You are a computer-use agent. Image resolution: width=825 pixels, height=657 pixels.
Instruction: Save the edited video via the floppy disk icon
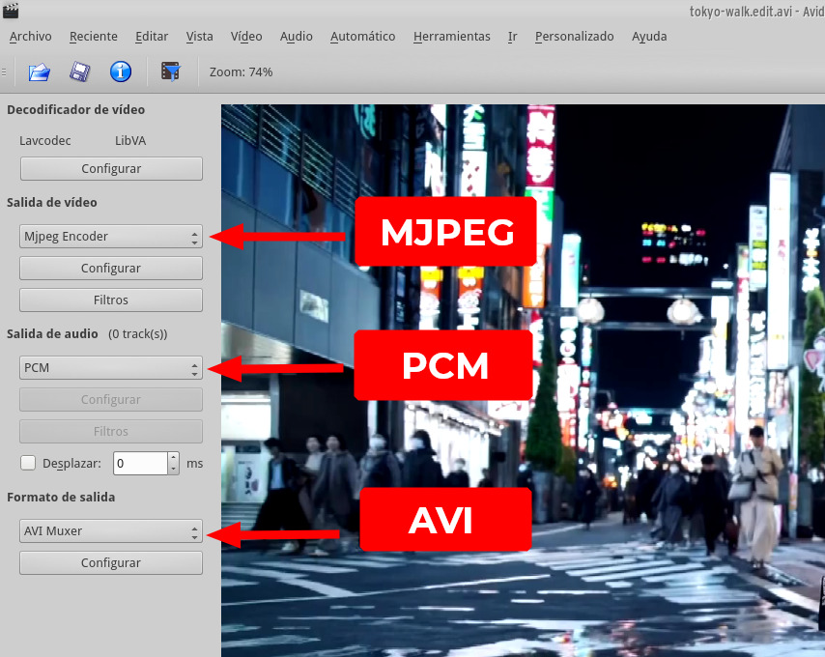(79, 71)
